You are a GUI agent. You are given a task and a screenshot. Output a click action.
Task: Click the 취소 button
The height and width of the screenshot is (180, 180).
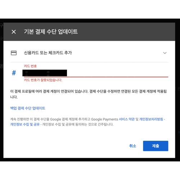[x=132, y=146]
